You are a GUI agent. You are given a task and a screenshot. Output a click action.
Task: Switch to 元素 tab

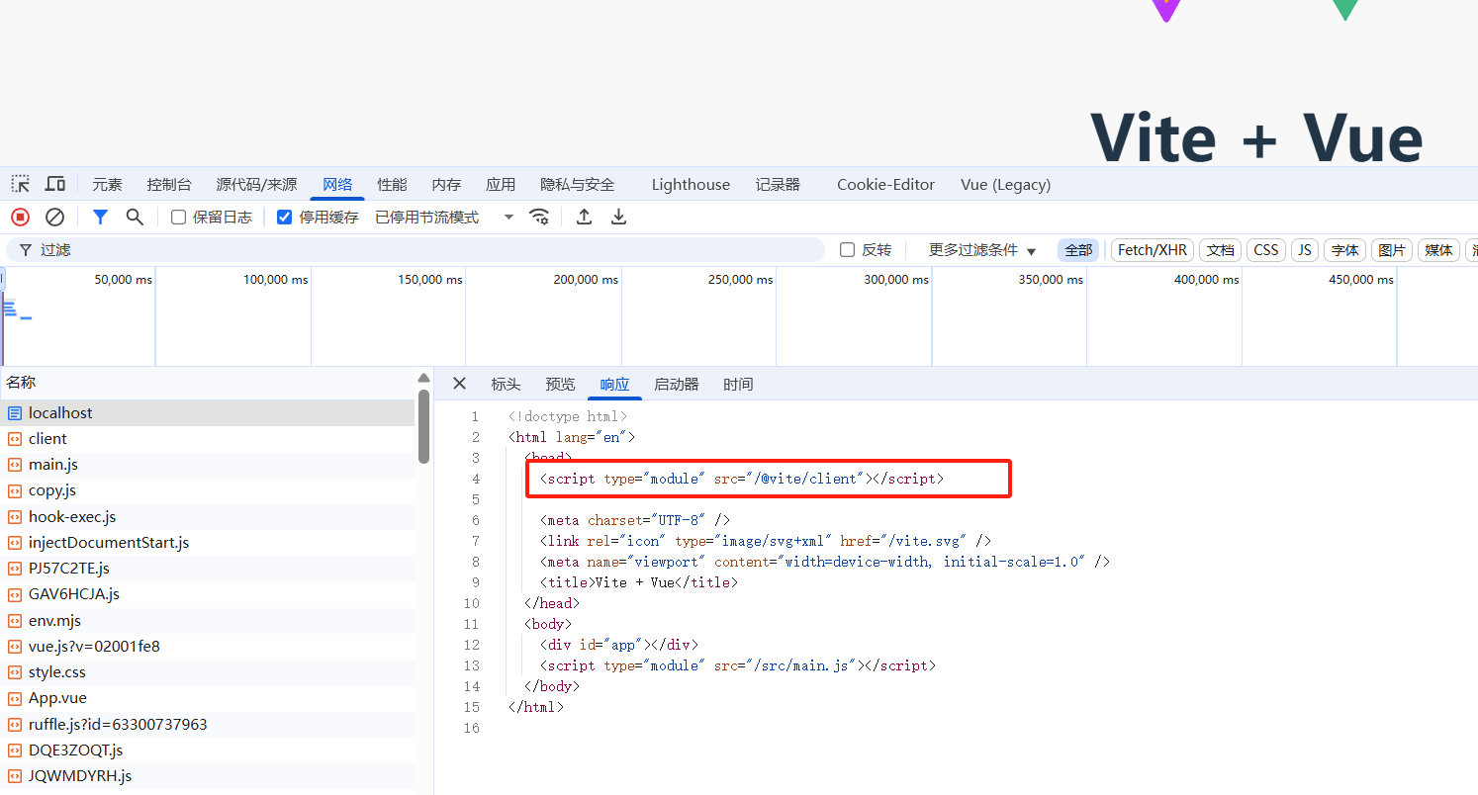[x=108, y=184]
